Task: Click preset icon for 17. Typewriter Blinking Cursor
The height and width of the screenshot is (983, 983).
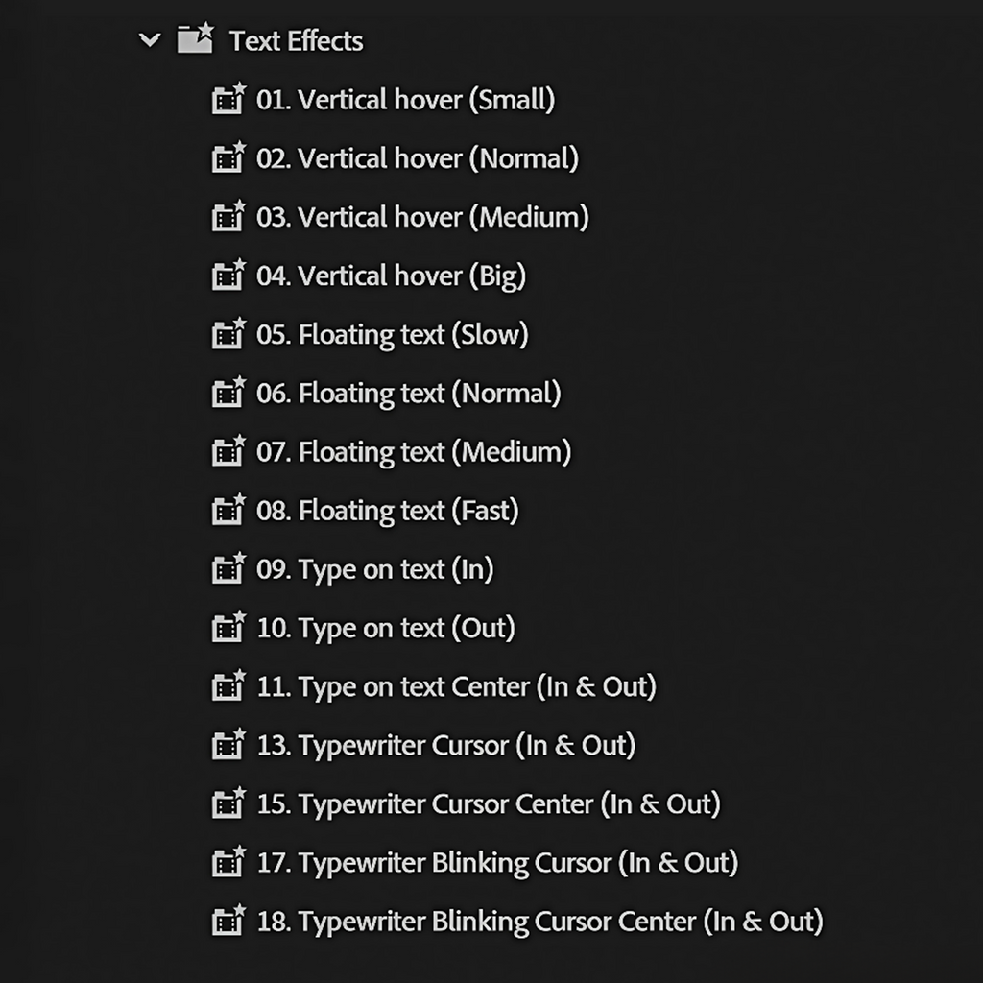Action: 228,862
